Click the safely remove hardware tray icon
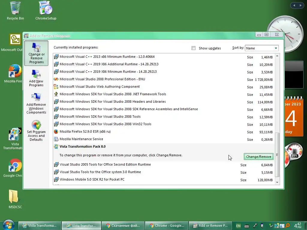 pyautogui.click(x=271, y=226)
